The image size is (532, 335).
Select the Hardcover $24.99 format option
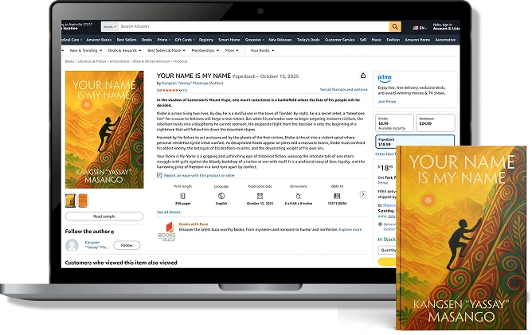click(436, 123)
